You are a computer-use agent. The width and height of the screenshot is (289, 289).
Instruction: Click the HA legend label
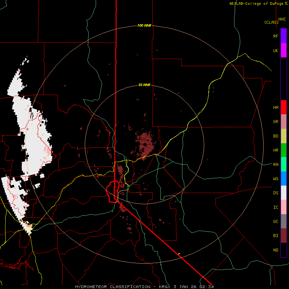pyautogui.click(x=276, y=107)
